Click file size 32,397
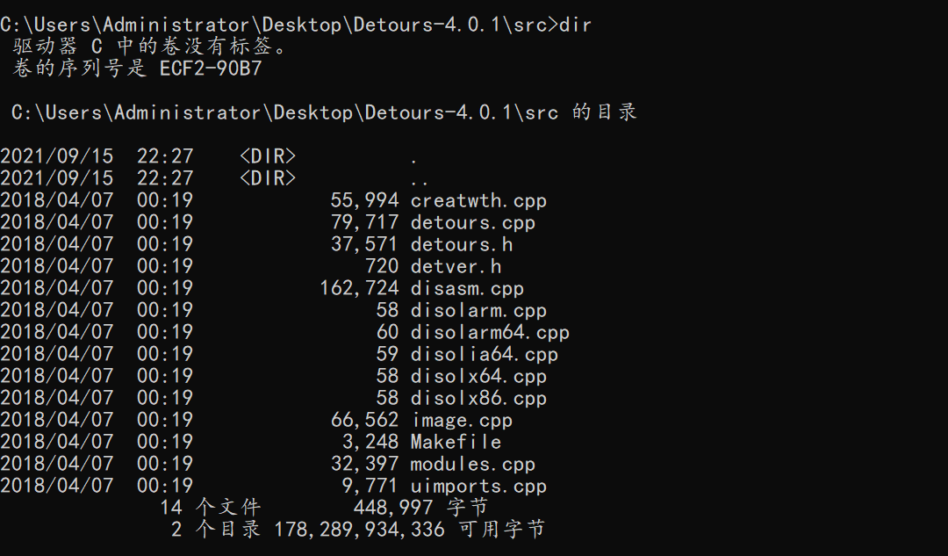The width and height of the screenshot is (948, 556). (364, 464)
